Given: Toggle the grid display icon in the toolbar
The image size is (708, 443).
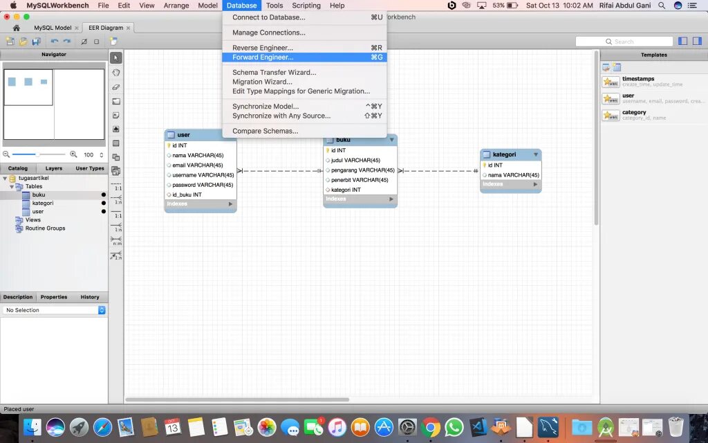Looking at the screenshot, I should click(84, 41).
